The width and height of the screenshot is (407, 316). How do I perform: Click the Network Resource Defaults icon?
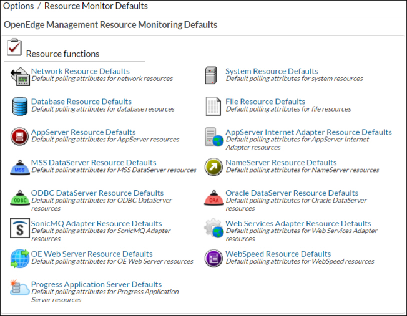20,76
